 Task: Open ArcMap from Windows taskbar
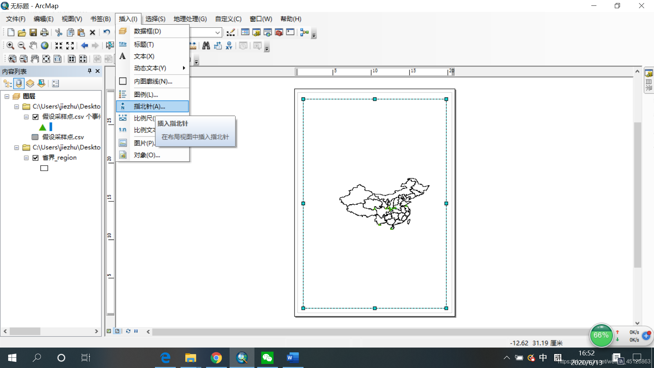pyautogui.click(x=242, y=358)
